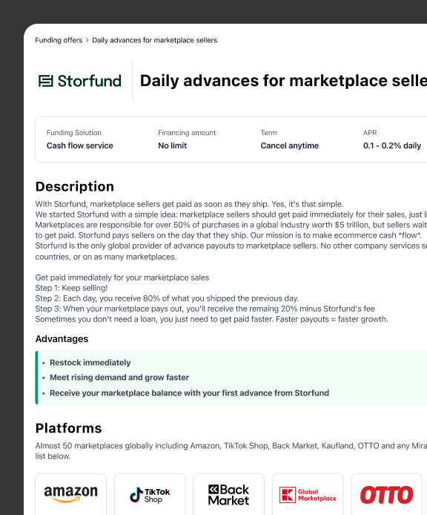The height and width of the screenshot is (515, 427).
Task: Click the Daily advances page heading
Action: pyautogui.click(x=283, y=81)
